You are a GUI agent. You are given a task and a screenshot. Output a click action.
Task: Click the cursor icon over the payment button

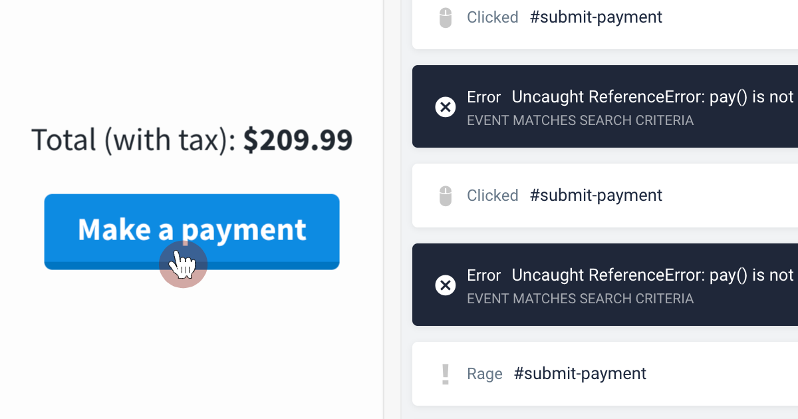(x=183, y=264)
